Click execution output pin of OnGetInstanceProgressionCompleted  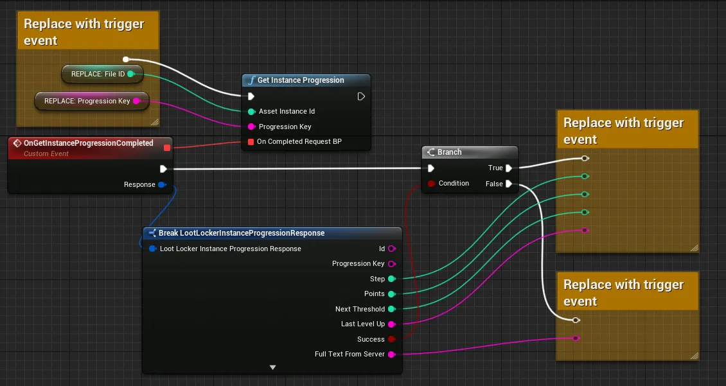click(163, 169)
